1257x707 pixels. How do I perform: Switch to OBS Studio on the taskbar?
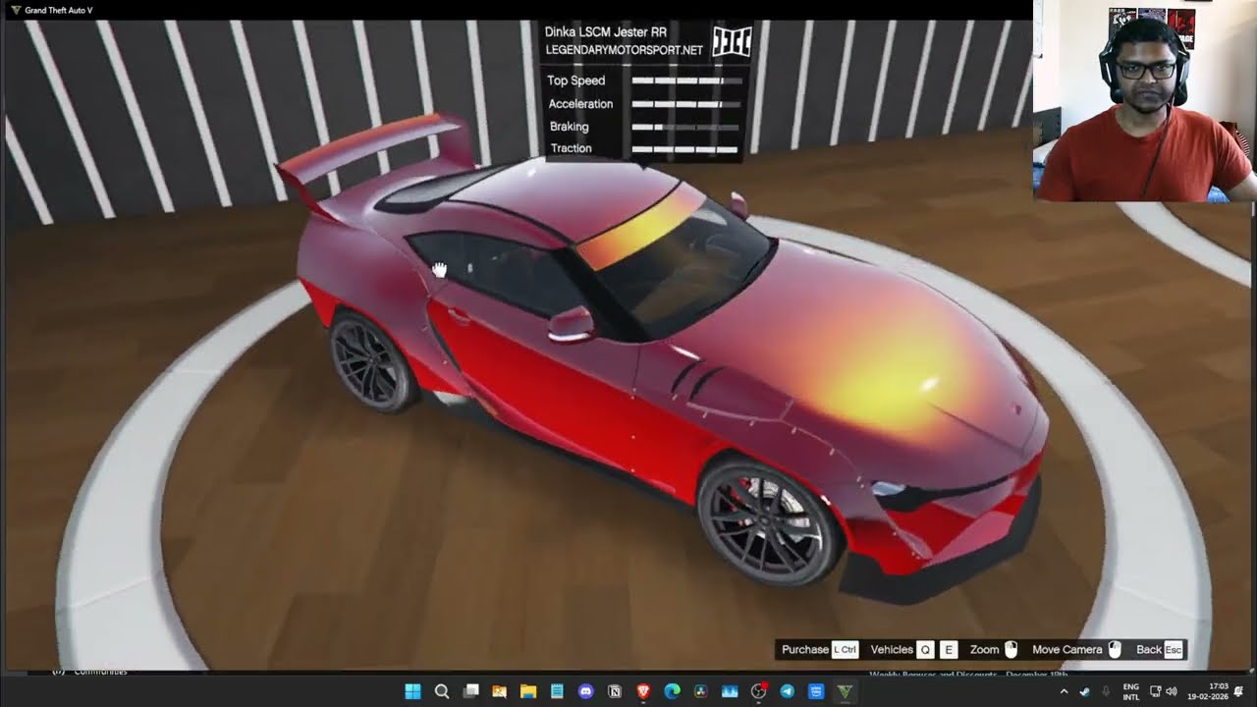point(758,691)
